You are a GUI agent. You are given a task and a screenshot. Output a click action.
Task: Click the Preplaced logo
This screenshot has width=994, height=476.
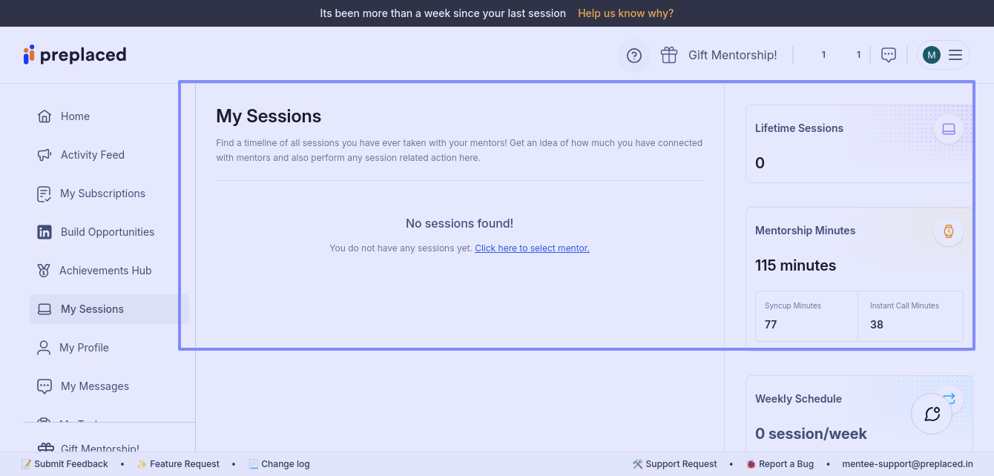(75, 55)
